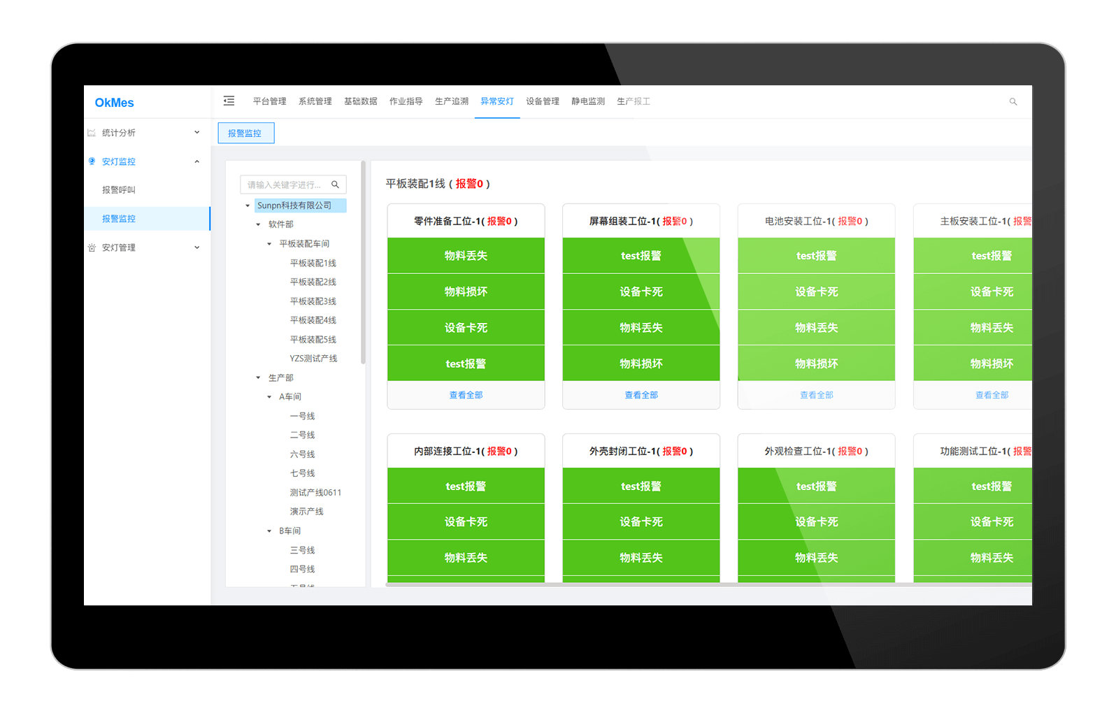
Task: Open the 系统管理 top menu
Action: point(315,101)
